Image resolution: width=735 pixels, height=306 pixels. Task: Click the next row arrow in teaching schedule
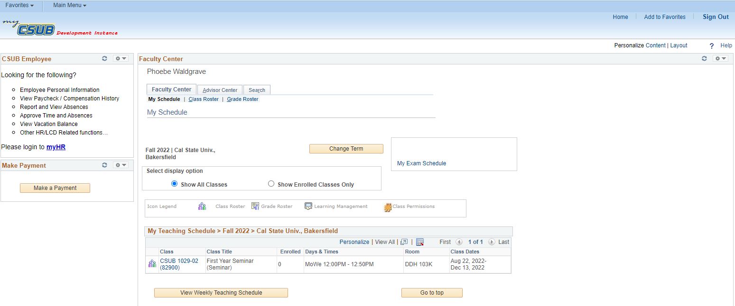click(x=492, y=242)
